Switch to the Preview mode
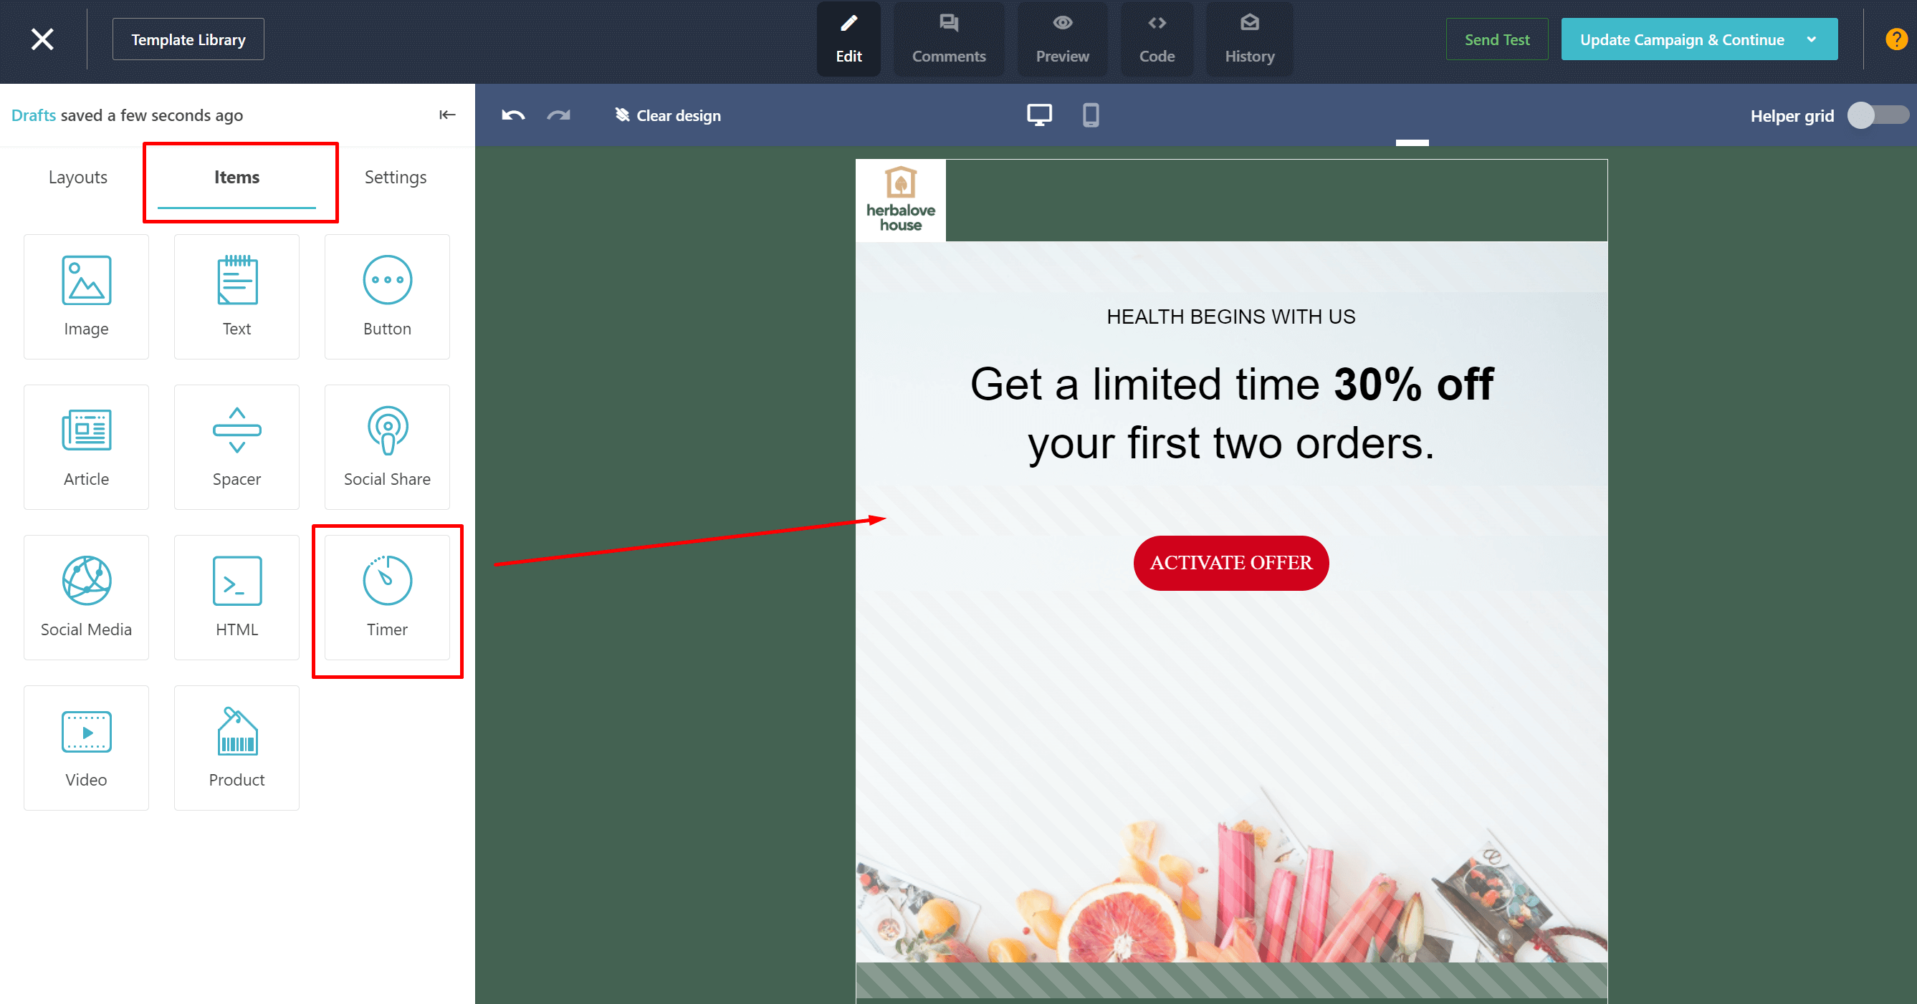This screenshot has width=1917, height=1004. (x=1062, y=39)
